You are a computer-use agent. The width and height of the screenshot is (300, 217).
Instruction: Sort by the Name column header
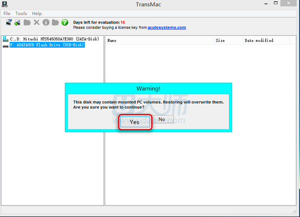112,41
